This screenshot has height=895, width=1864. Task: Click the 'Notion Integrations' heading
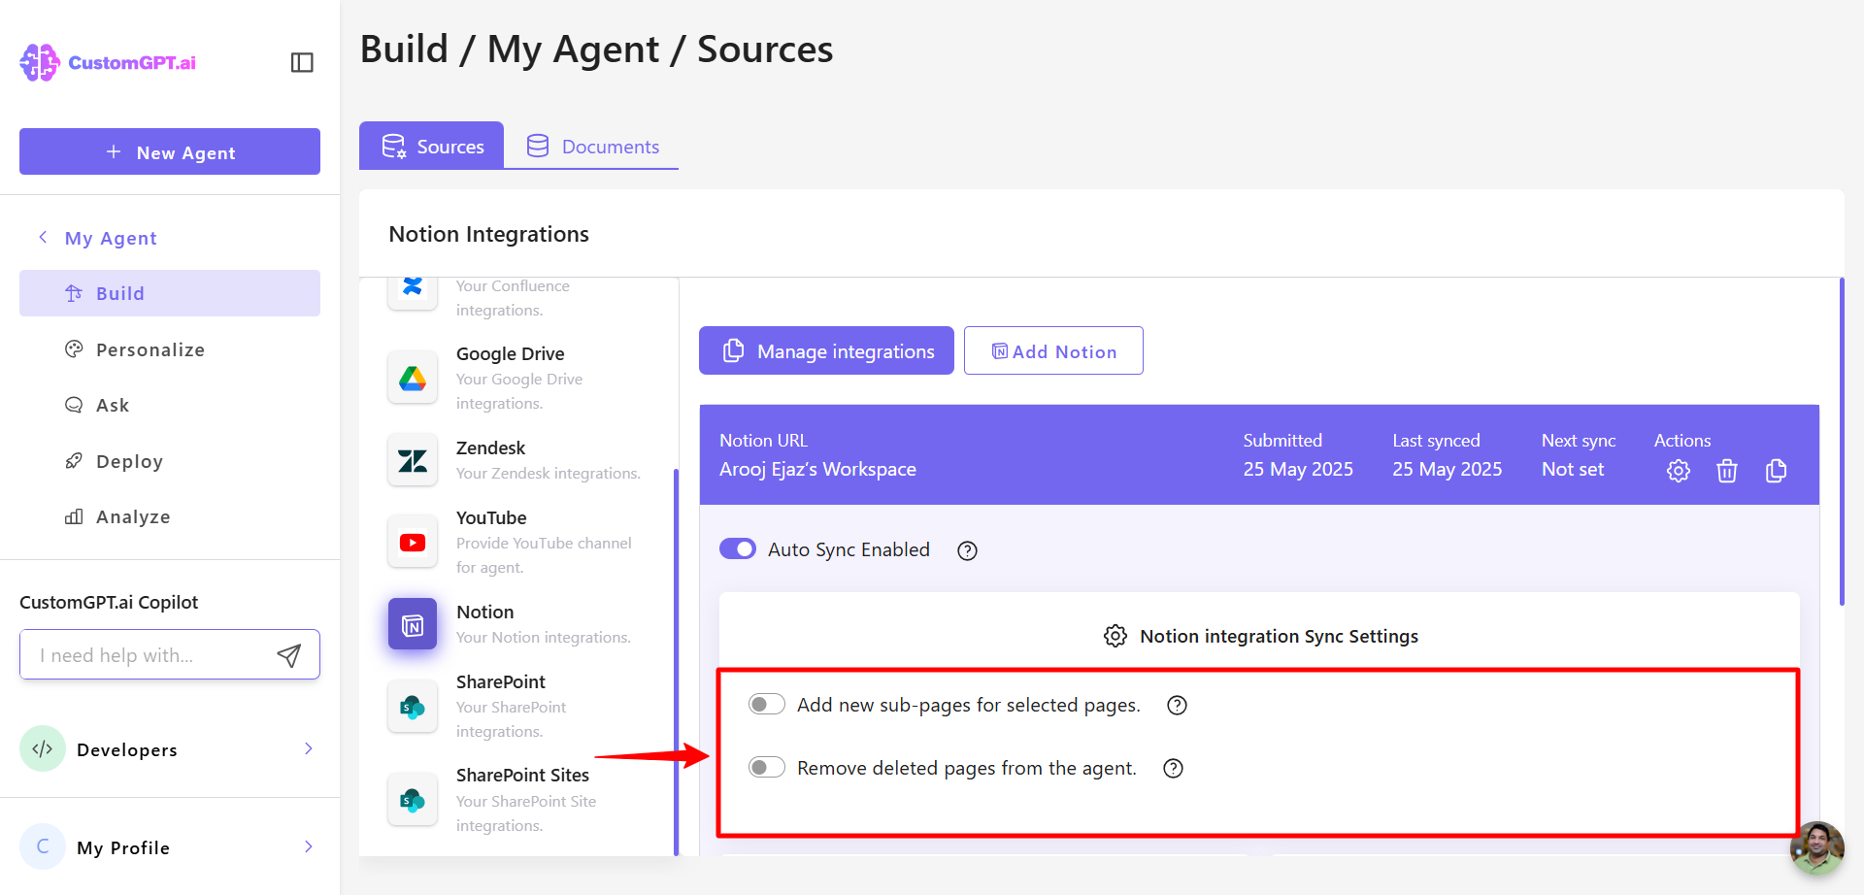(488, 235)
